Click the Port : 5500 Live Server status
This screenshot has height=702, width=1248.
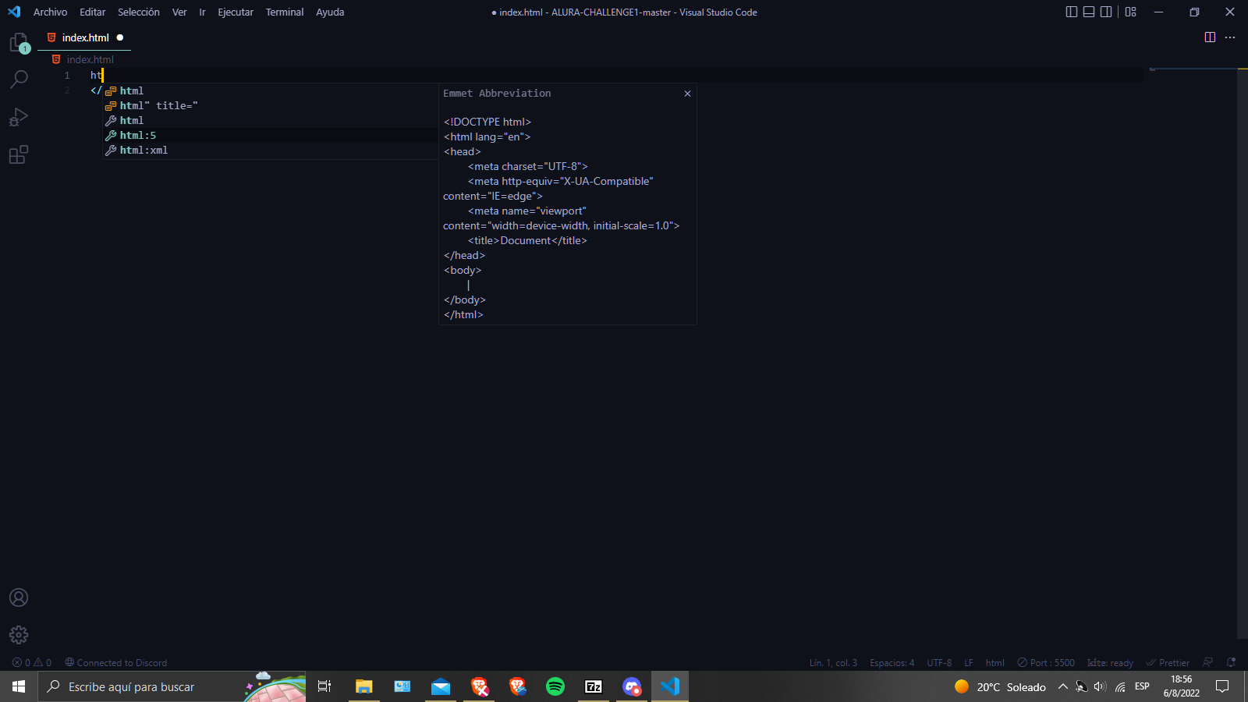pos(1046,663)
